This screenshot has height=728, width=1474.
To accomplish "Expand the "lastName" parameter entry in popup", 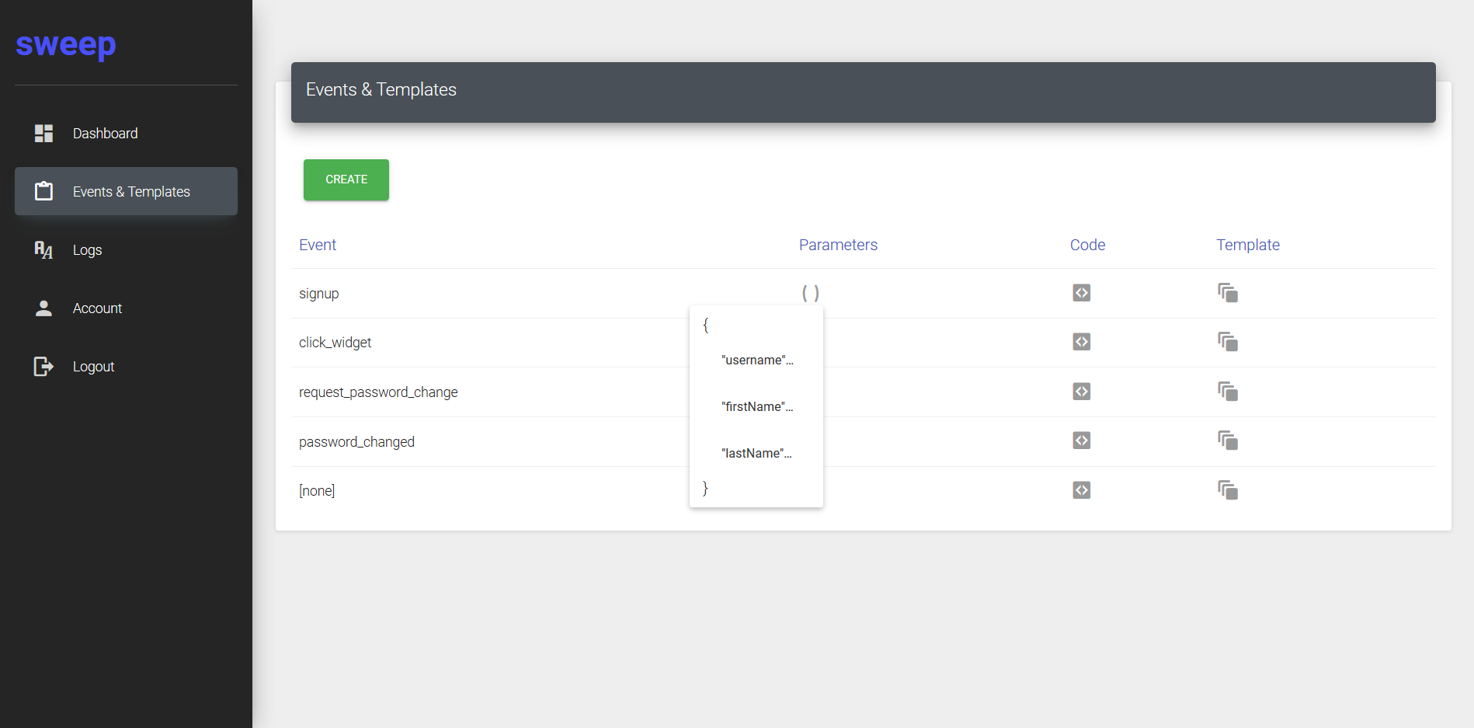I will coord(756,454).
